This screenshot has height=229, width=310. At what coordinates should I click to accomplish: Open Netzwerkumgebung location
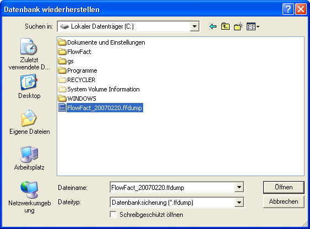[x=29, y=197]
